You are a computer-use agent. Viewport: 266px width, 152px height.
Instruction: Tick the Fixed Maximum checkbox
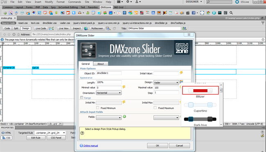(x=155, y=108)
